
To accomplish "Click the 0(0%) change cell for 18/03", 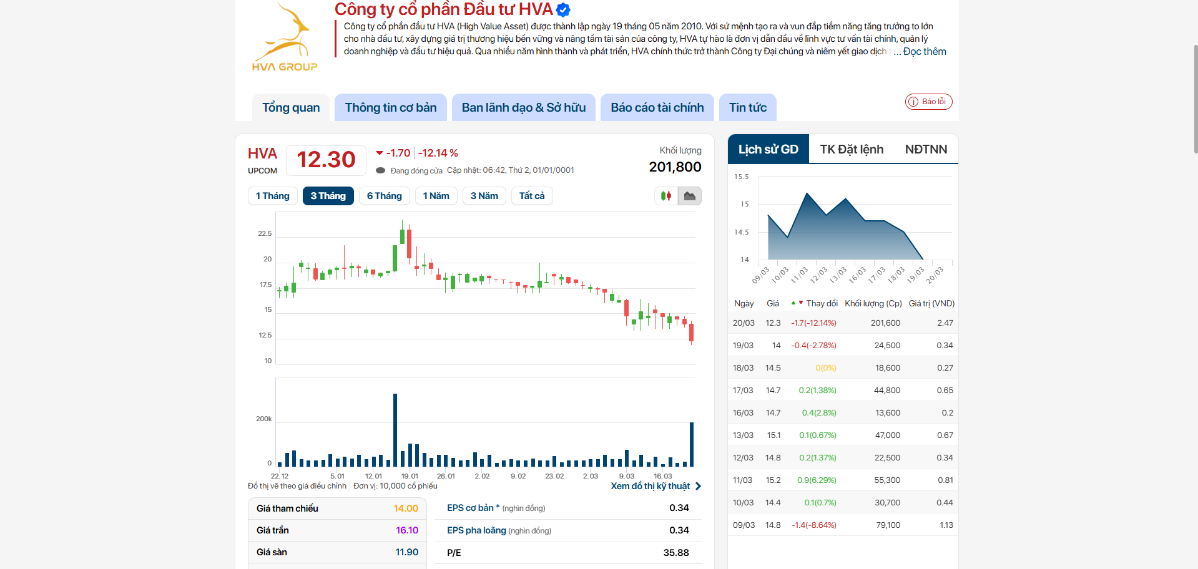I will coord(826,368).
